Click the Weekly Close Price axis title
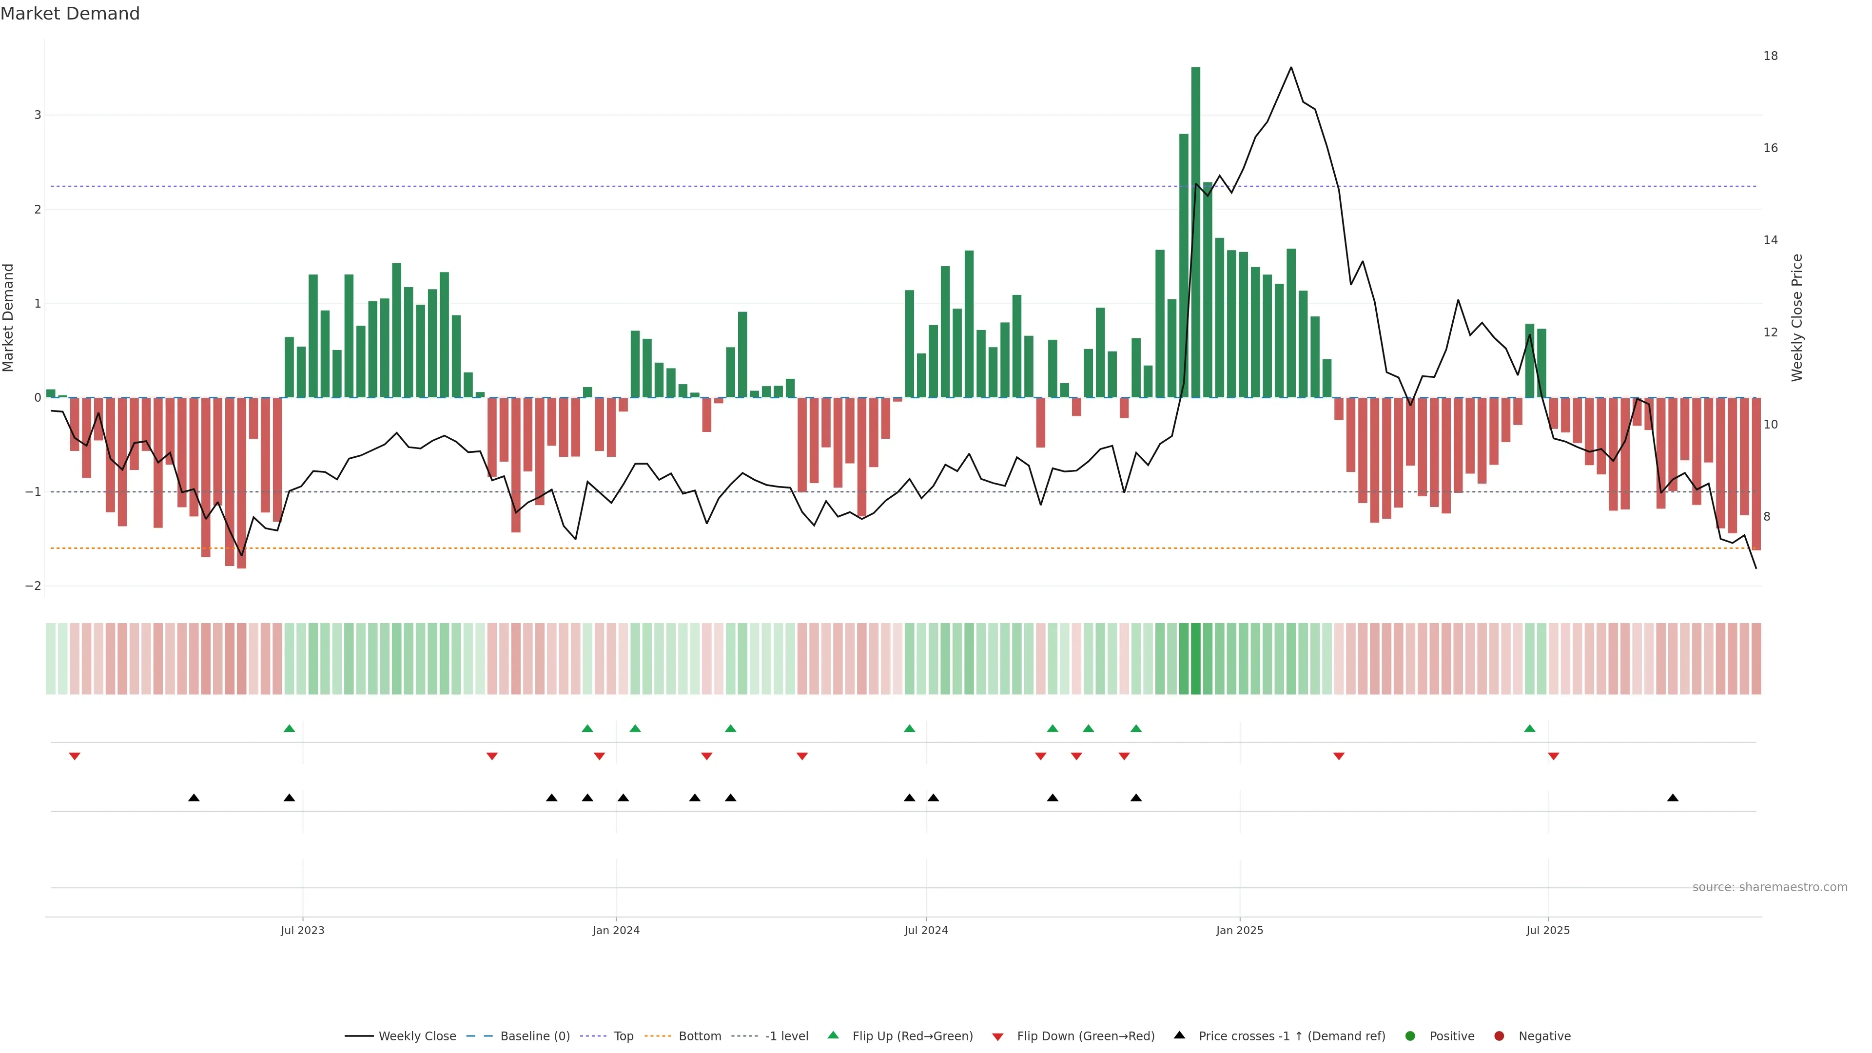Screen dimensions: 1872x1053 (1797, 317)
